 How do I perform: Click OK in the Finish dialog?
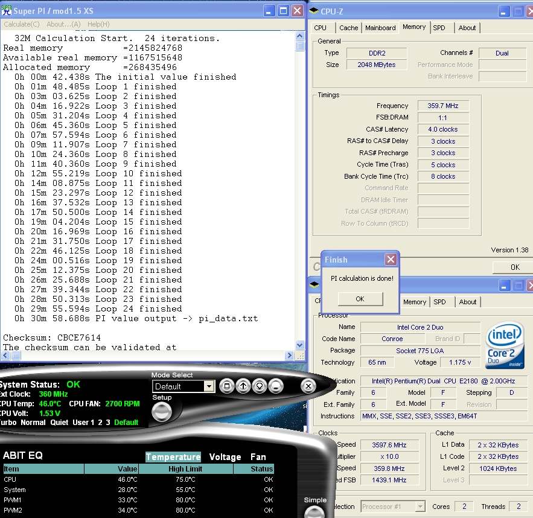point(360,299)
